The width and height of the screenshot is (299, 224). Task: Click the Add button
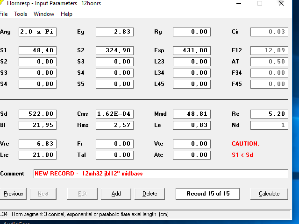[x=116, y=194]
